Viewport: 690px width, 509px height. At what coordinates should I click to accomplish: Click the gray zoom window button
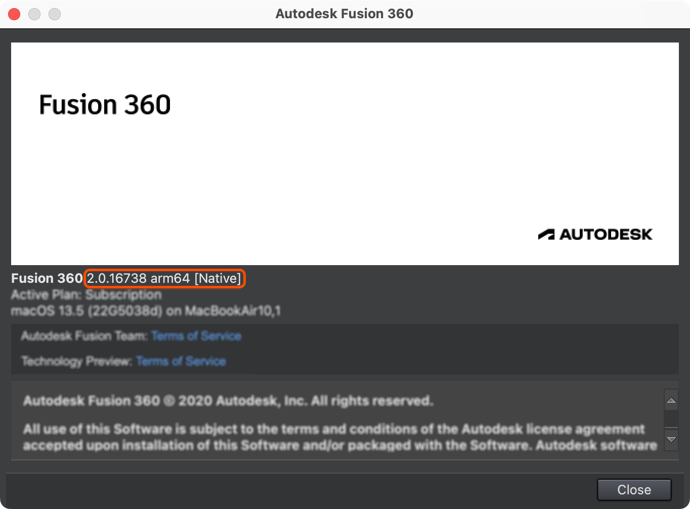pos(55,14)
